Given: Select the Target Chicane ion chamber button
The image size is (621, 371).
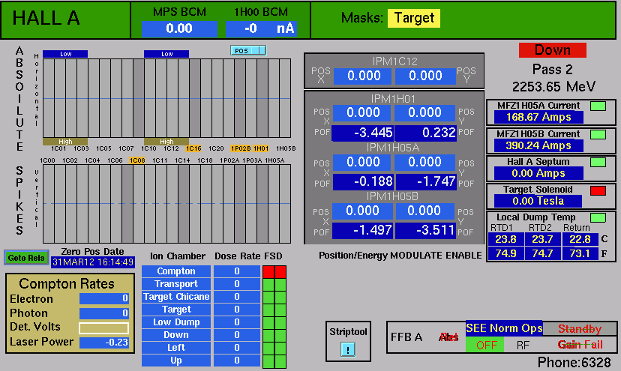Looking at the screenshot, I should pos(176,297).
